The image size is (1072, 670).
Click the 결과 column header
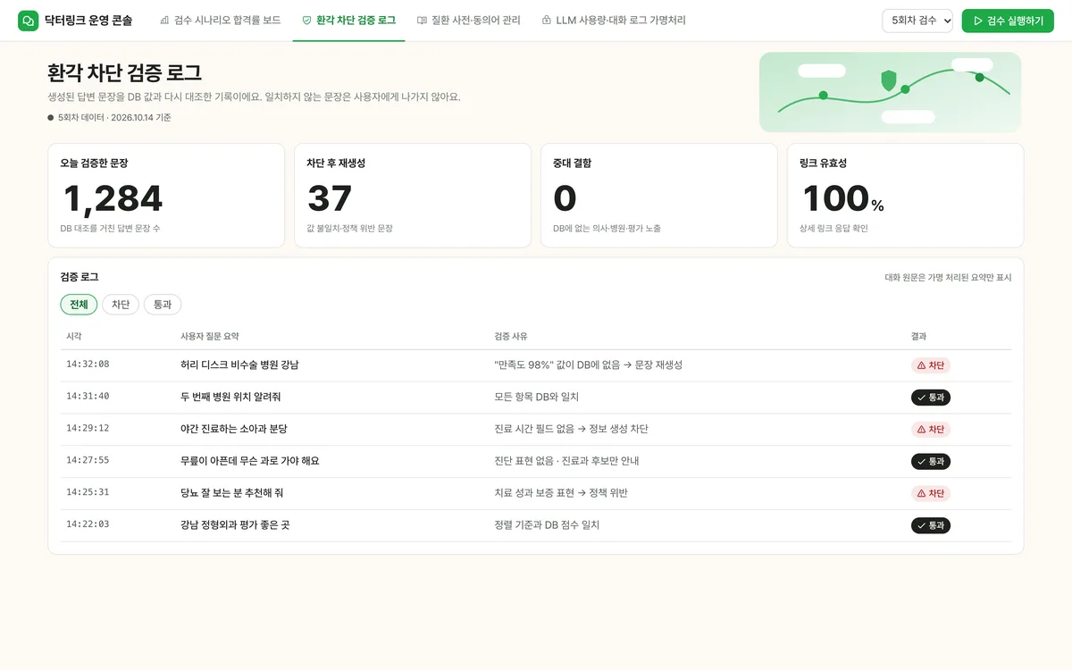(x=919, y=337)
